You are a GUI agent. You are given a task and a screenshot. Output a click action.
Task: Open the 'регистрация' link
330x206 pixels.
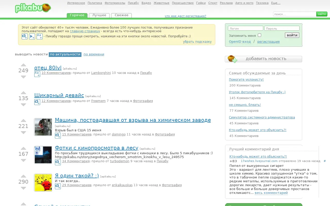[268, 42]
